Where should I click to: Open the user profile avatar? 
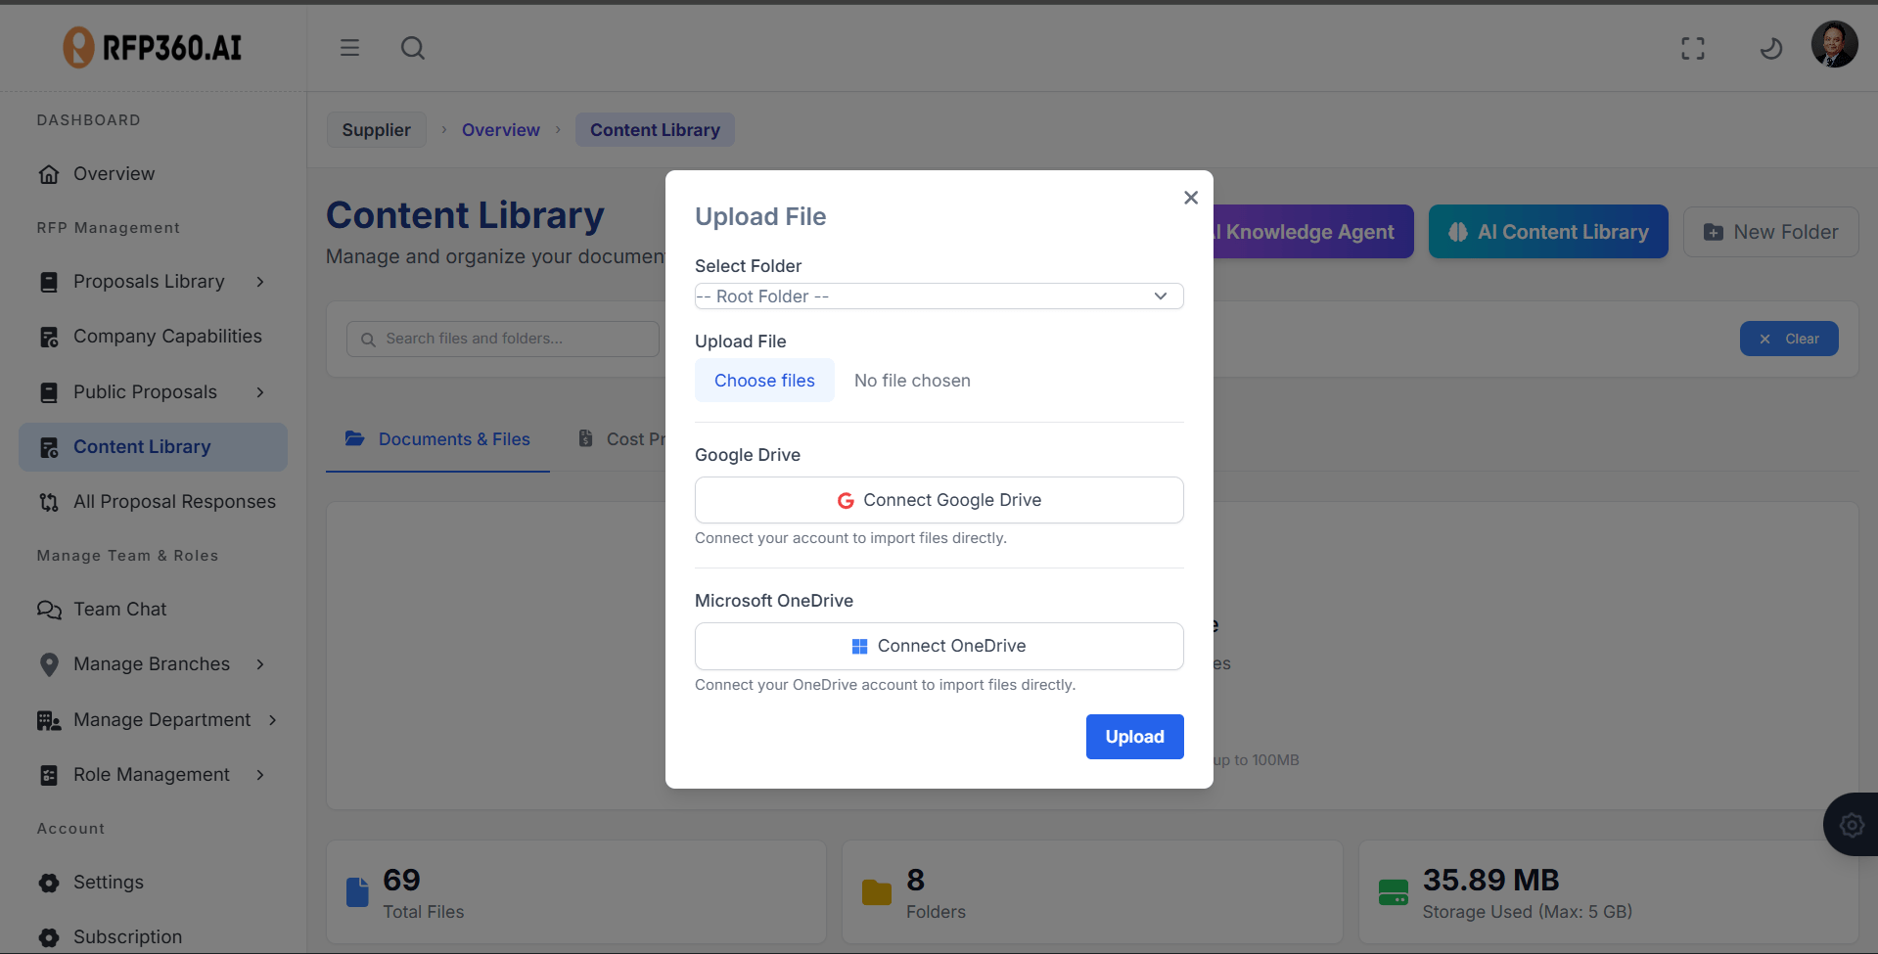(x=1834, y=45)
